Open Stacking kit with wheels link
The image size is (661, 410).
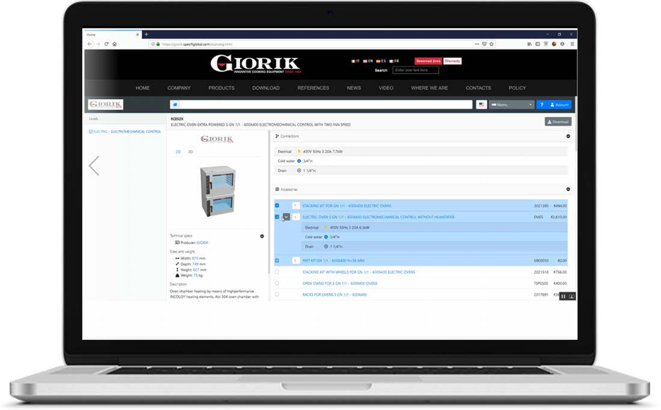pos(359,272)
